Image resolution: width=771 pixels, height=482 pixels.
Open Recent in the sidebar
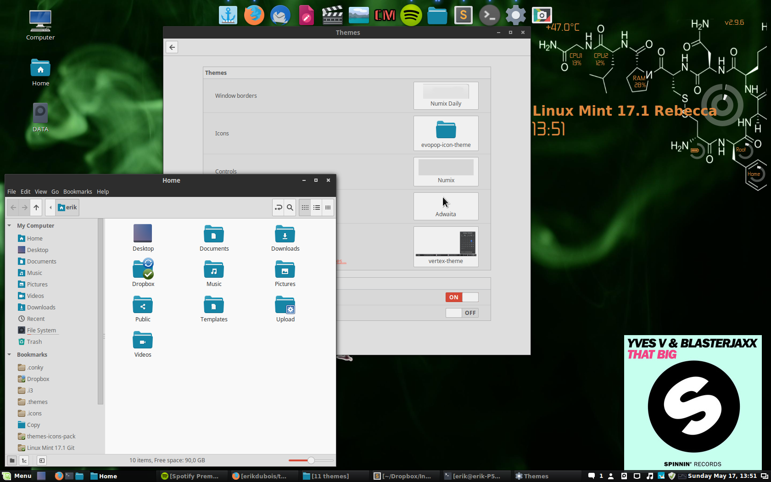click(31, 319)
